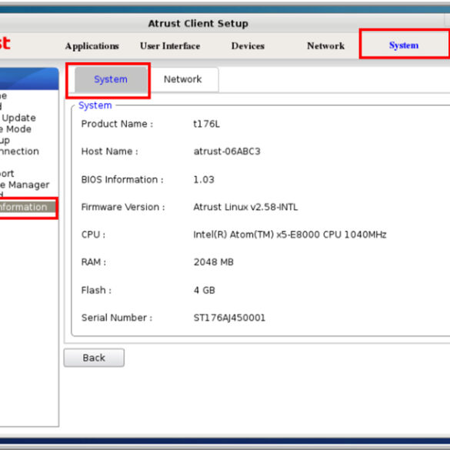The height and width of the screenshot is (450, 450).
Task: Open the sidebar item ending in nnection
Action: pyautogui.click(x=19, y=152)
